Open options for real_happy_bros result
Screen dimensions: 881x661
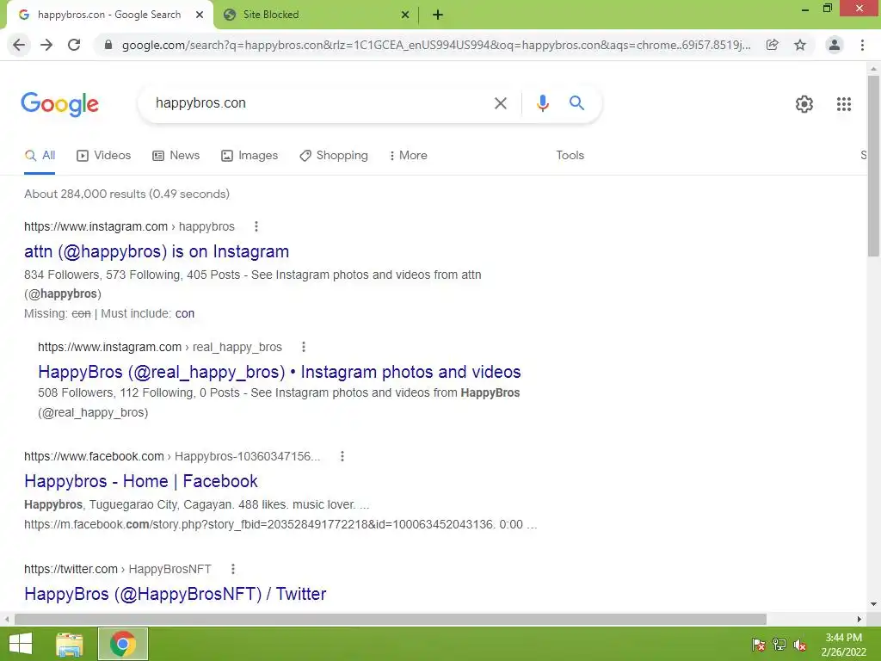pyautogui.click(x=304, y=347)
